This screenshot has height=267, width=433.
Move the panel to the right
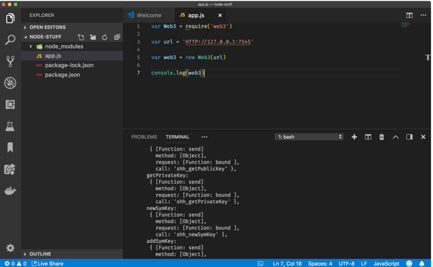click(x=409, y=137)
